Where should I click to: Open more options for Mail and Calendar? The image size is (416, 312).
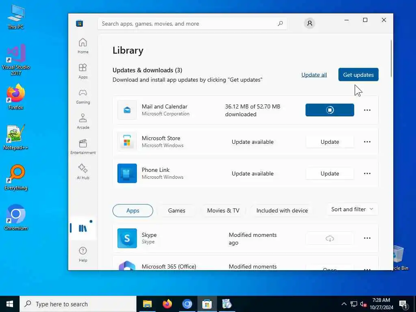(367, 110)
